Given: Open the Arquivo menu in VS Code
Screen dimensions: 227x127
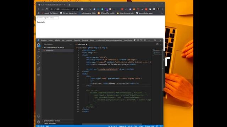Looking at the screenshot, I should (44, 40).
